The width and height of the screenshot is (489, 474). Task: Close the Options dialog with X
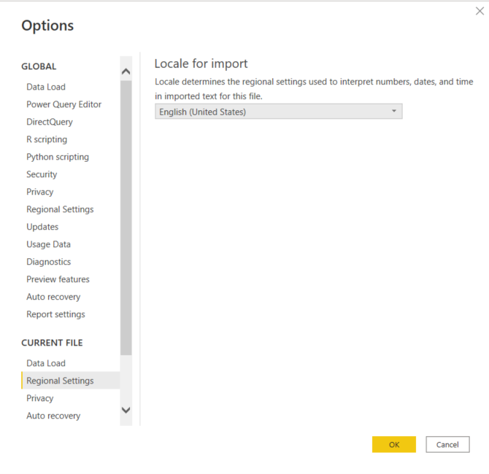click(x=480, y=11)
